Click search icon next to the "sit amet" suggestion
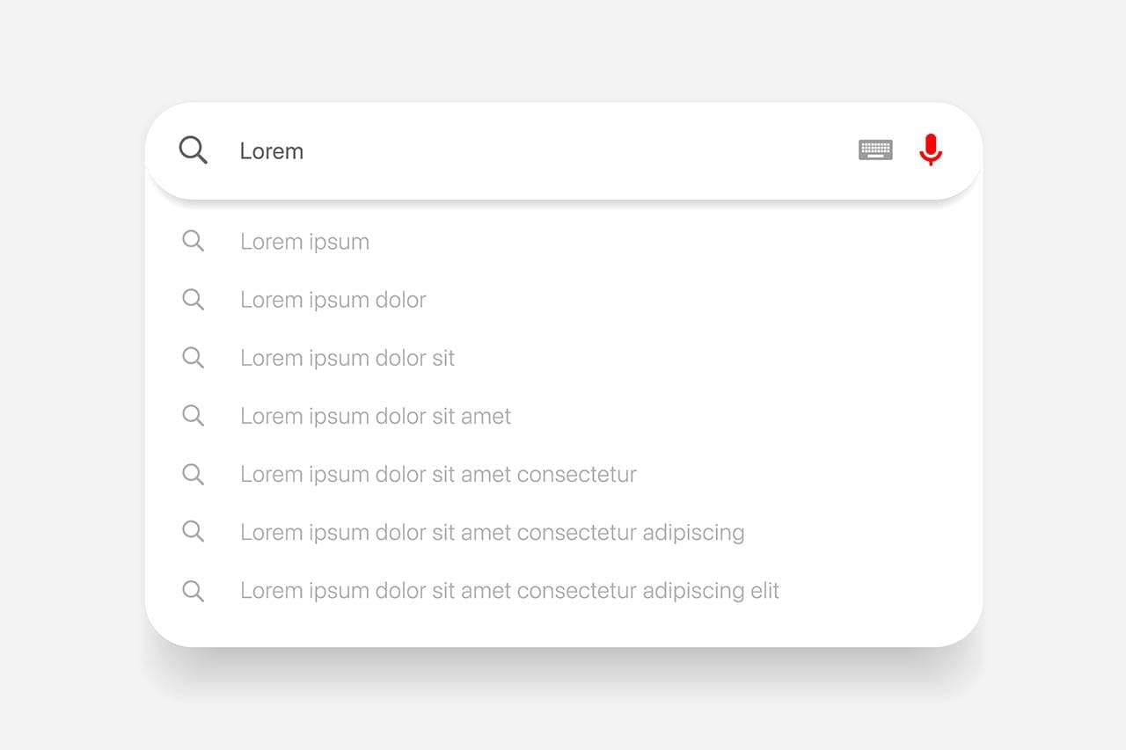1126x750 pixels. click(x=193, y=415)
